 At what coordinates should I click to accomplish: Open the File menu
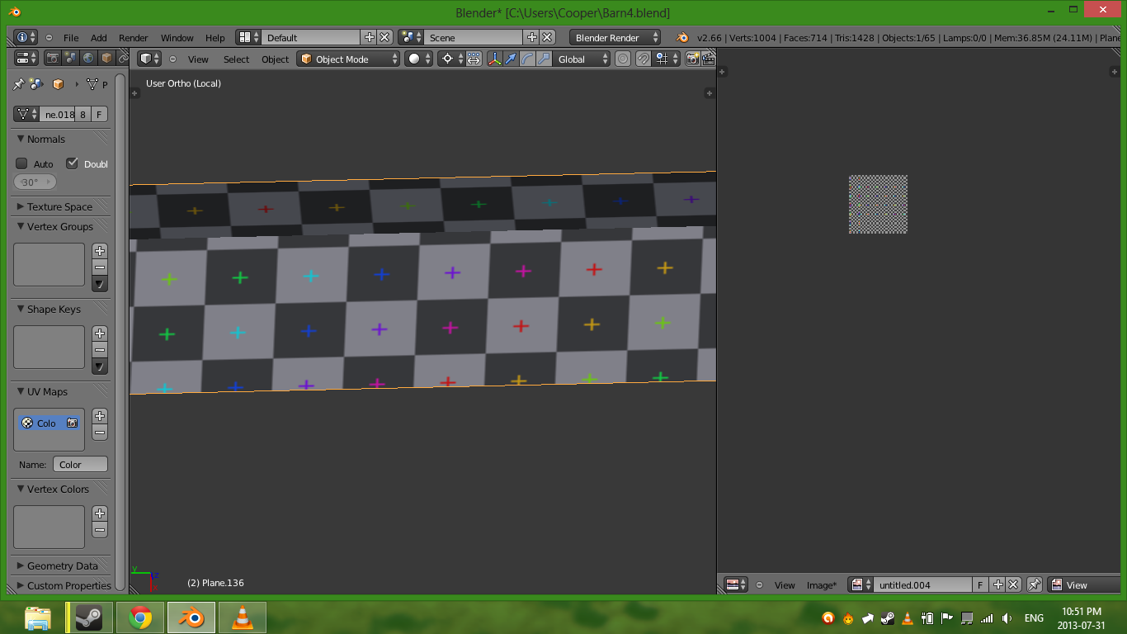point(71,38)
